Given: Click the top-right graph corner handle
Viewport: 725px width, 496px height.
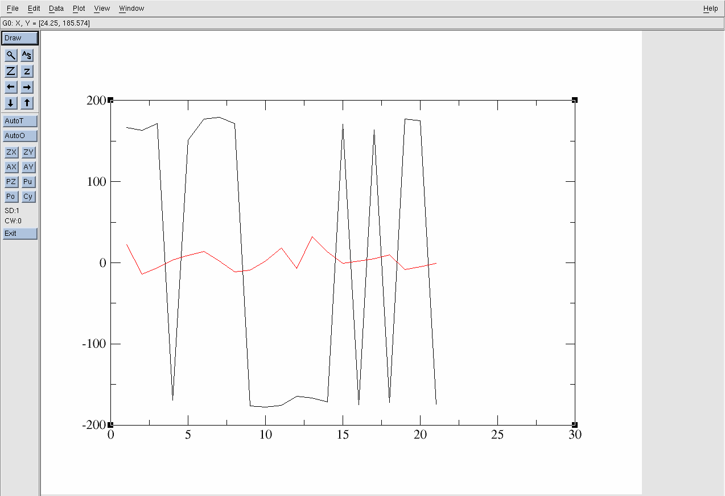Looking at the screenshot, I should pyautogui.click(x=575, y=100).
